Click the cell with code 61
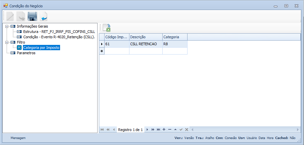The image size is (304, 145). (117, 44)
